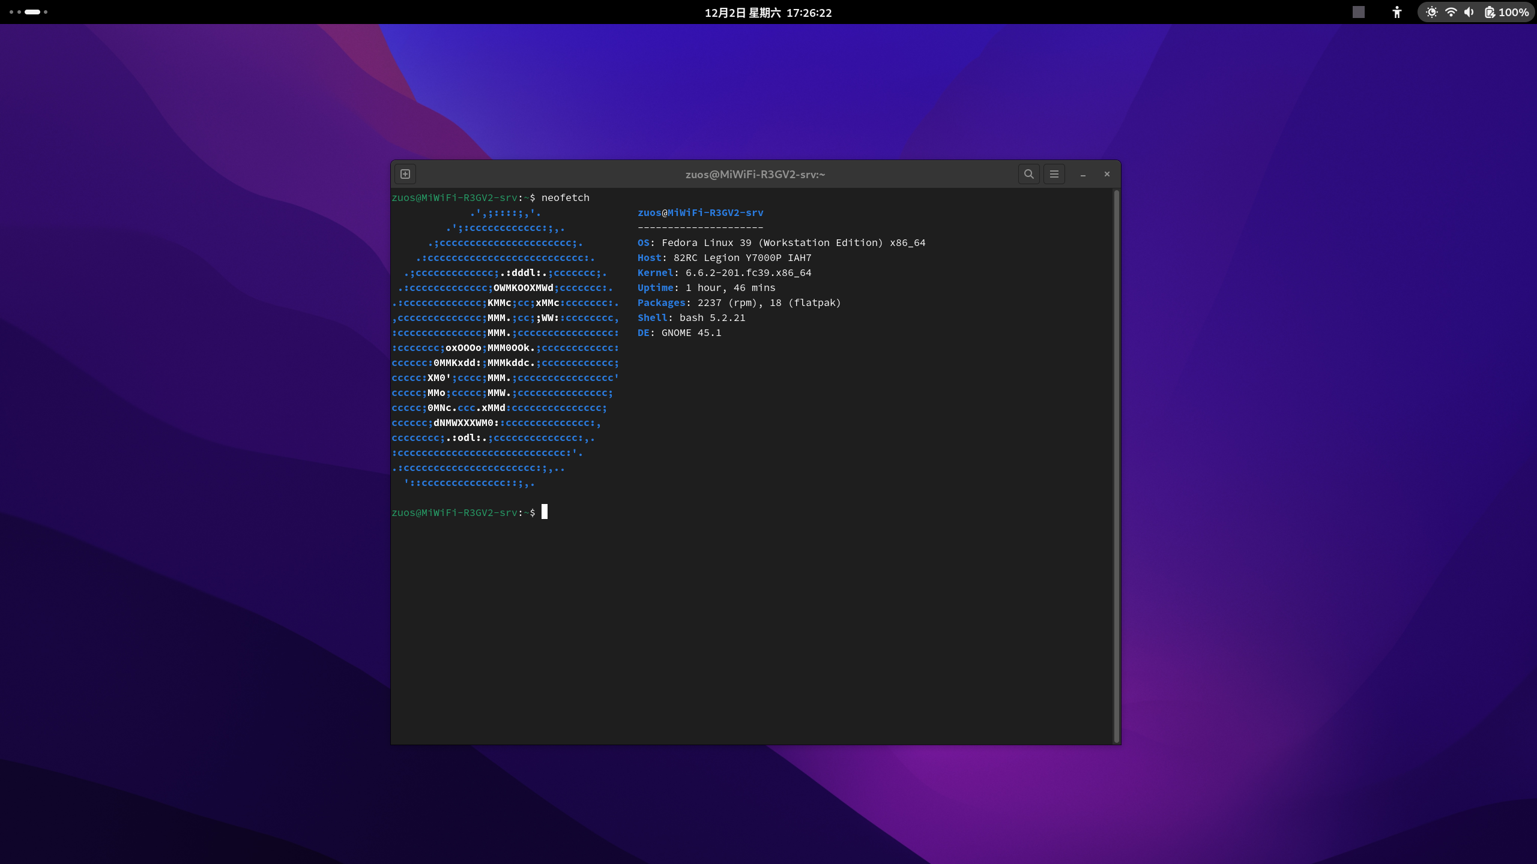
Task: Close the terminal window
Action: point(1107,174)
